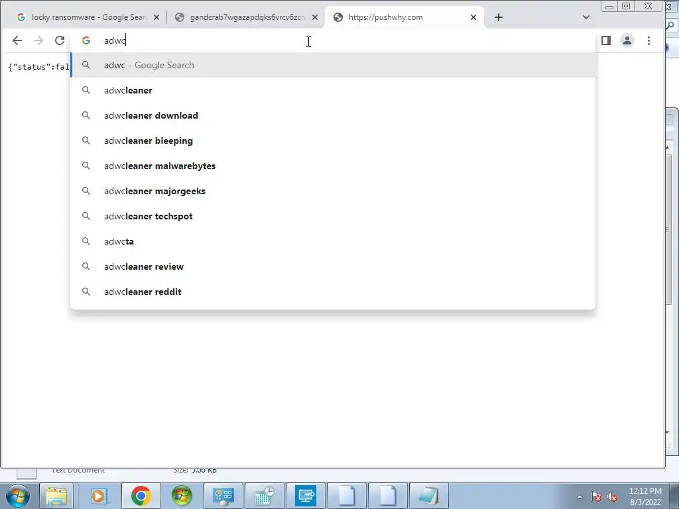Open the side panel icon

click(x=606, y=40)
